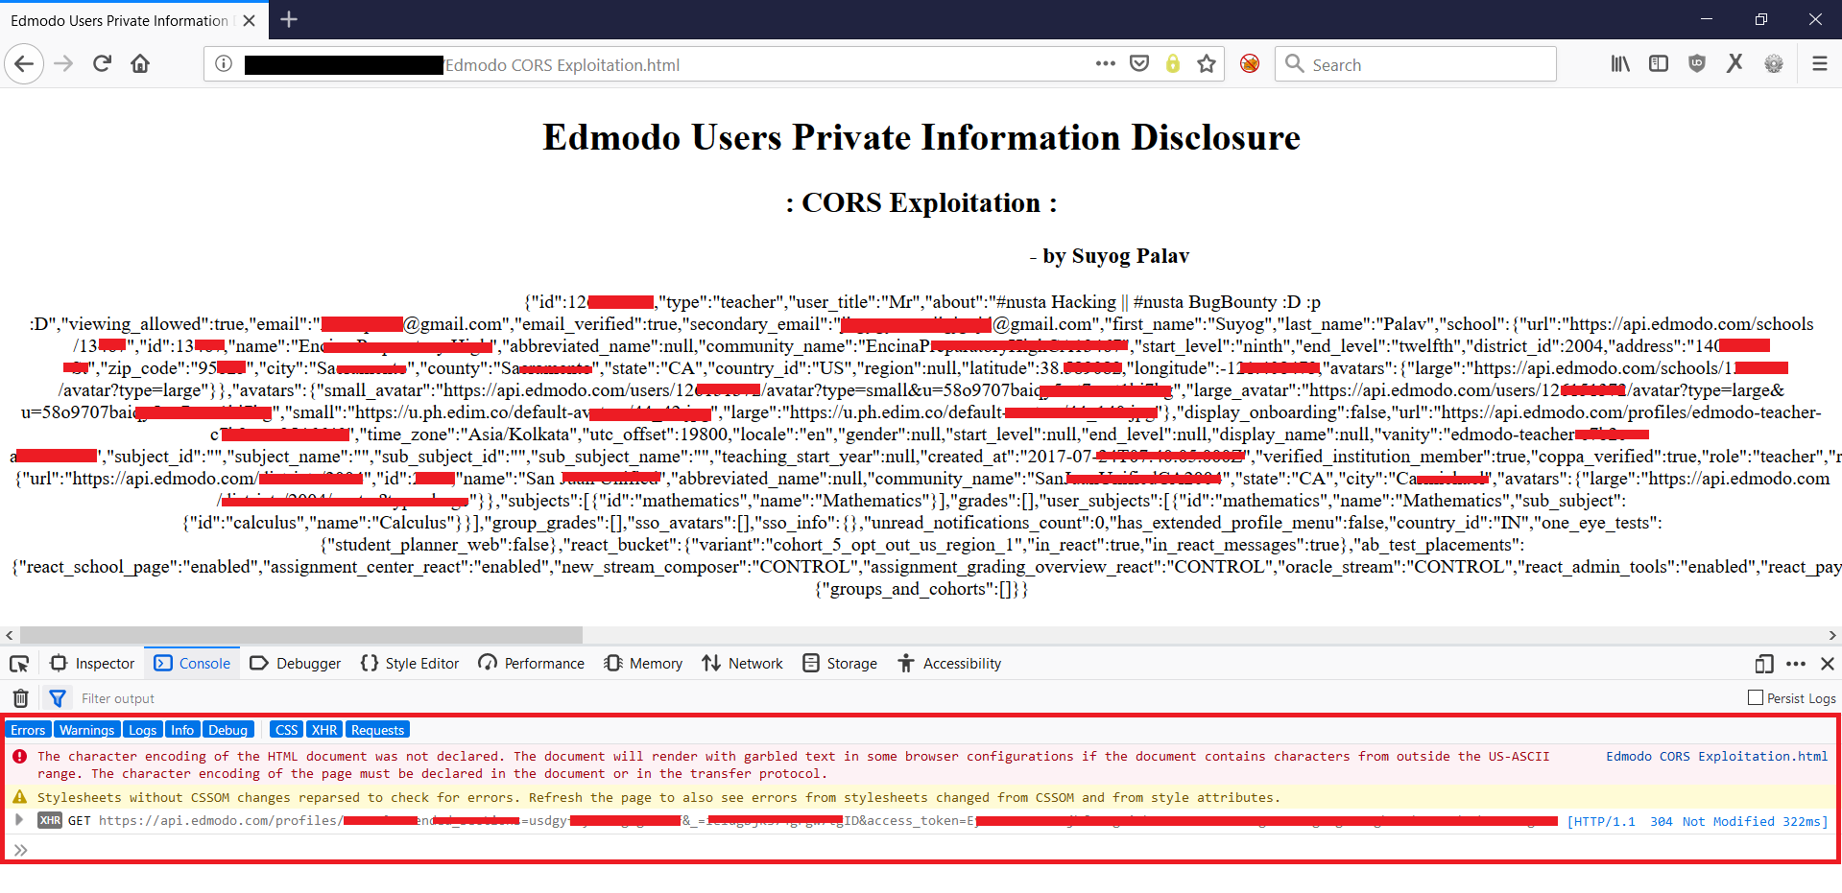1842x893 pixels.
Task: Bookmark this page with the star
Action: 1207,64
